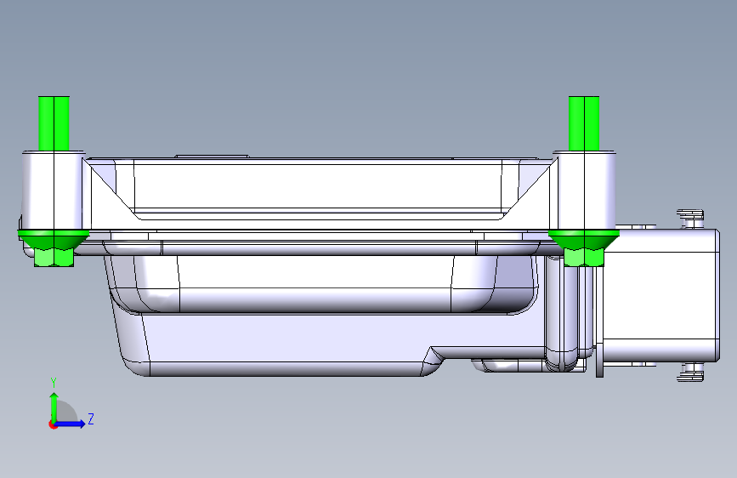Click the red origin point of triad
The image size is (737, 478).
(53, 425)
